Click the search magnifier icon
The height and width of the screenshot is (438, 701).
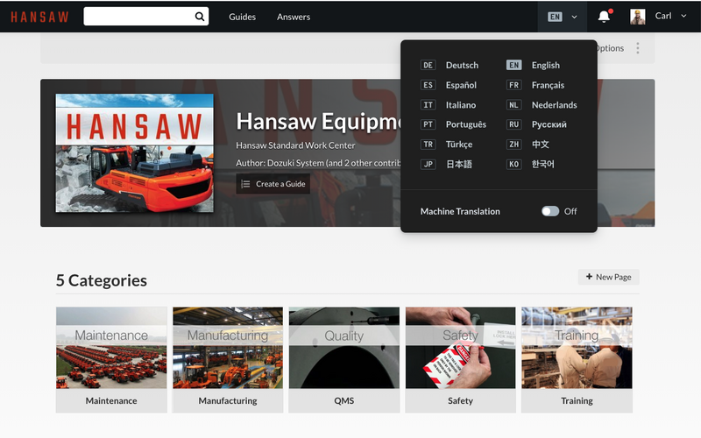coord(200,17)
